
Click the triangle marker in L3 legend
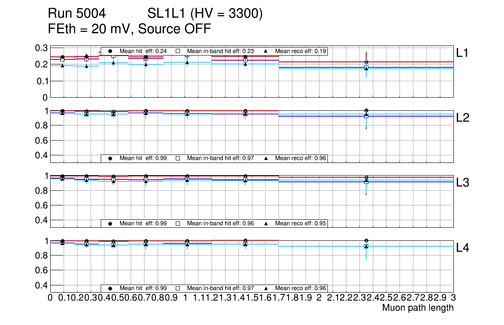(x=266, y=223)
